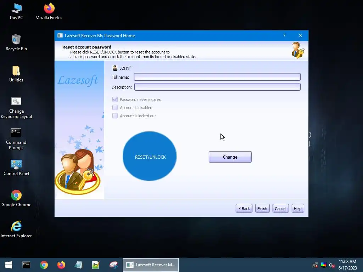The height and width of the screenshot is (272, 363).
Task: Click the JOHNf user account icon
Action: [x=115, y=68]
